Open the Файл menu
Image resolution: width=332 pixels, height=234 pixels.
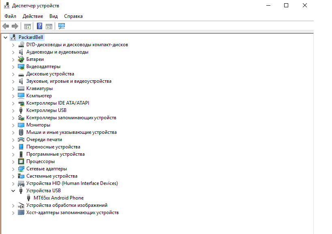pos(10,16)
